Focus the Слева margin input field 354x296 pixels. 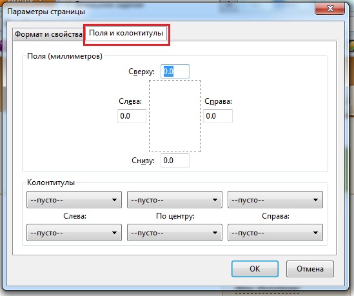(132, 116)
